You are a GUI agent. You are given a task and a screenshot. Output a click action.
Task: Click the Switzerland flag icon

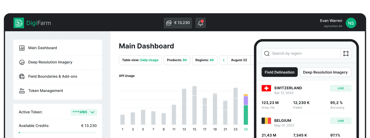[x=266, y=88]
